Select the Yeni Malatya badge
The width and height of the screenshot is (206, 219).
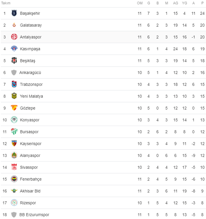click(14, 96)
